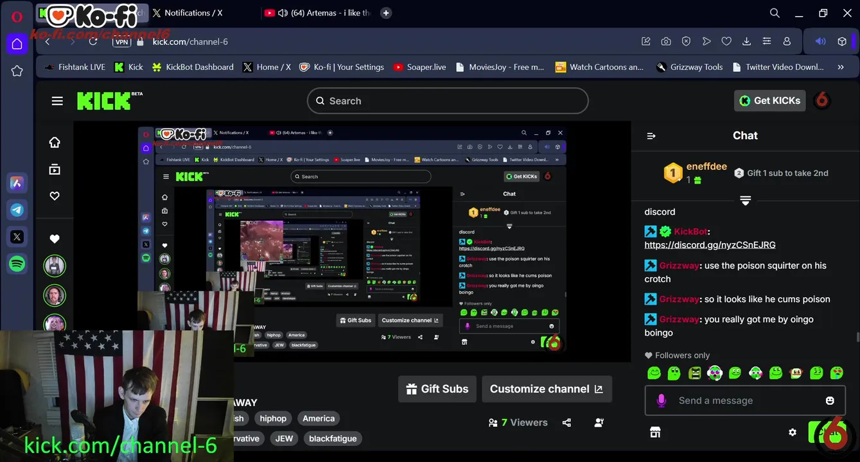Open Kick hamburger navigation menu

coord(57,101)
